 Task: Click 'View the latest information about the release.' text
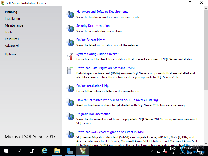pos(107,45)
